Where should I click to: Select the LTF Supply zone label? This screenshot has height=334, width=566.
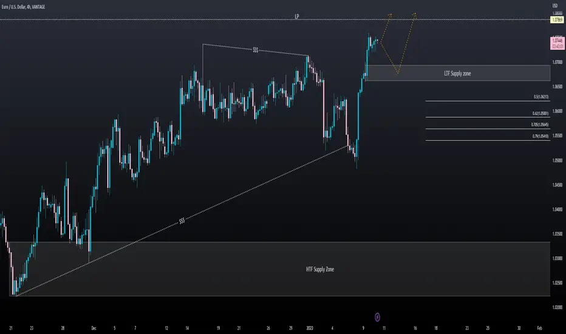[x=457, y=73]
